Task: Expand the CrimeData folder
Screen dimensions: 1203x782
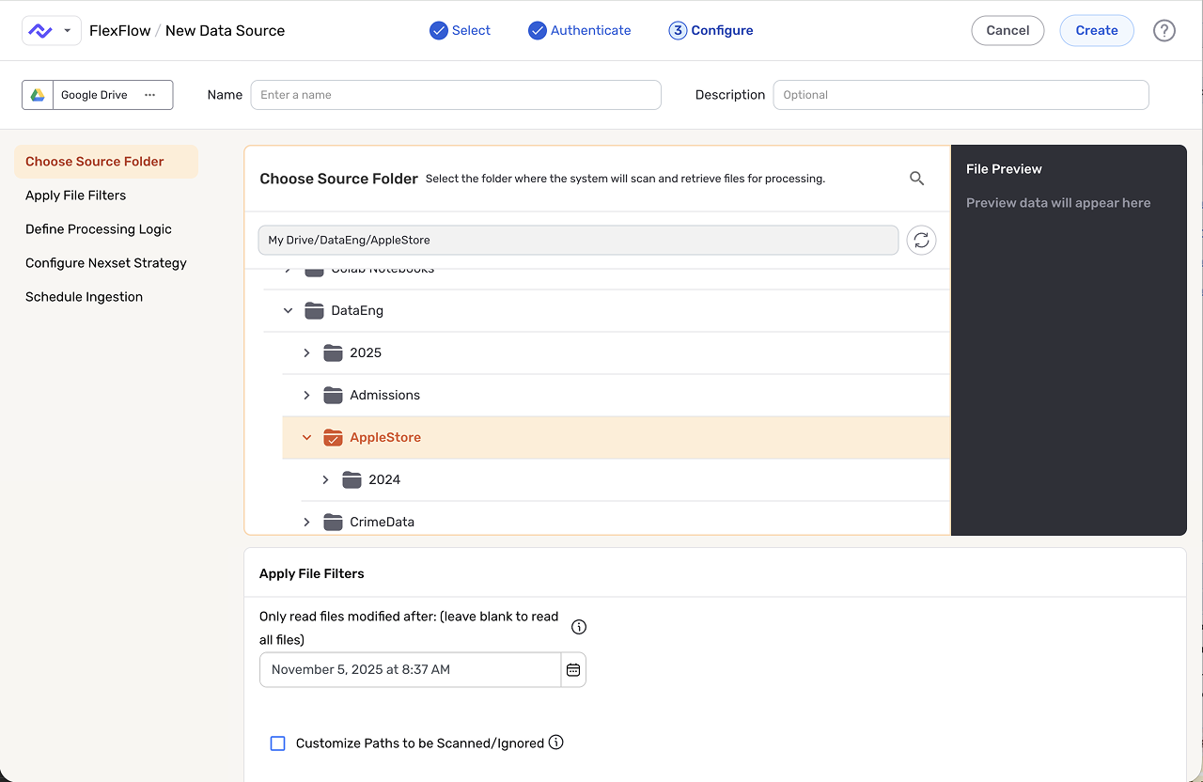Action: [x=306, y=523]
